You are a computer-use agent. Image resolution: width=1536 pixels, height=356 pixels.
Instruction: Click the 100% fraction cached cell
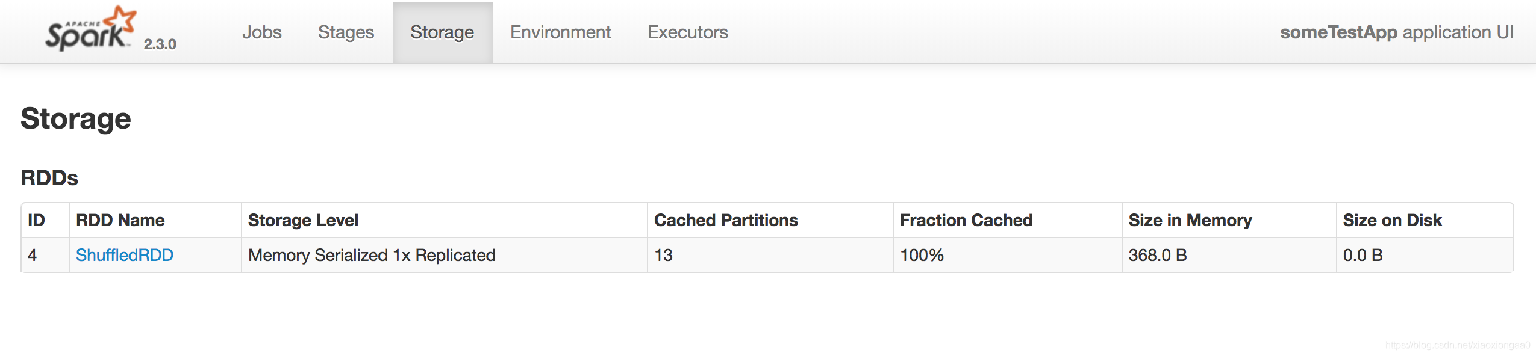tap(1008, 255)
